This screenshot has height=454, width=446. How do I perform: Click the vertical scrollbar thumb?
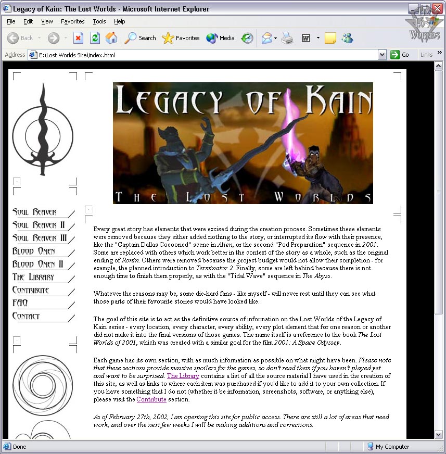439,192
